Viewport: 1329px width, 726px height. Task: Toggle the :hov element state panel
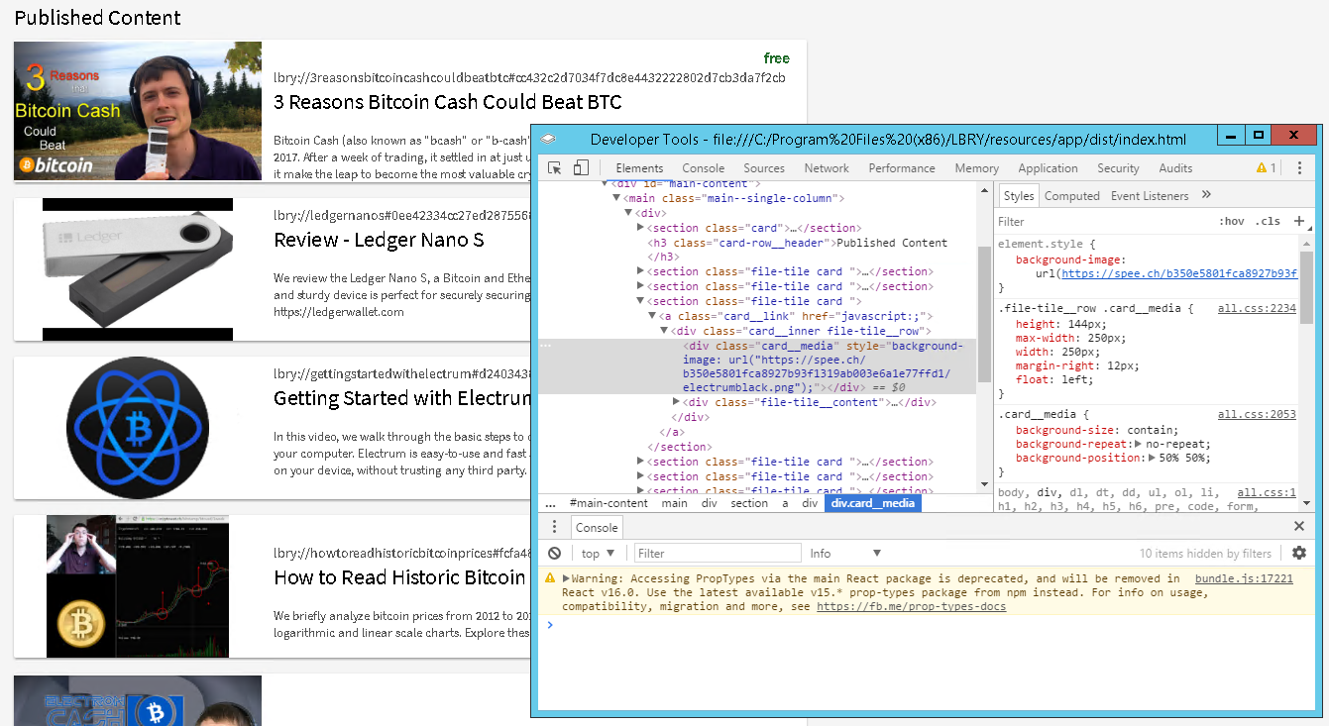point(1232,221)
